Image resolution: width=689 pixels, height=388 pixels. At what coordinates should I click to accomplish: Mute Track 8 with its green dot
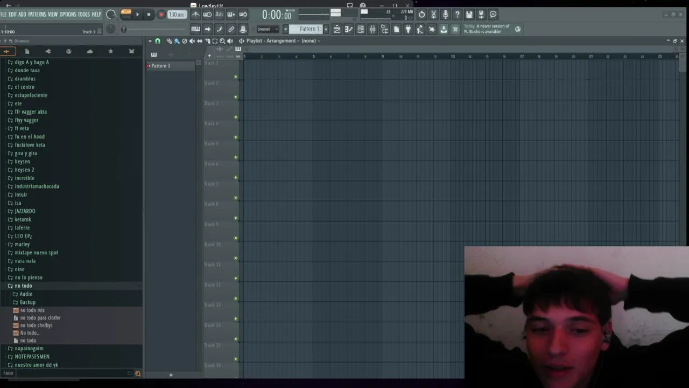235,218
